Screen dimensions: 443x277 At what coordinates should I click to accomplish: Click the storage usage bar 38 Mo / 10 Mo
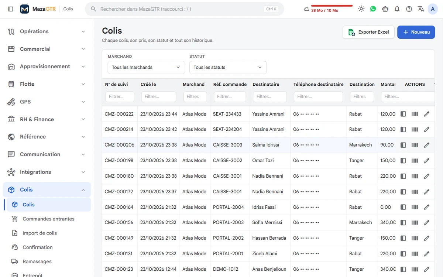(x=328, y=8)
